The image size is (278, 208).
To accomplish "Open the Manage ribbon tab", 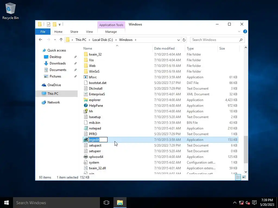I will pos(111,32).
